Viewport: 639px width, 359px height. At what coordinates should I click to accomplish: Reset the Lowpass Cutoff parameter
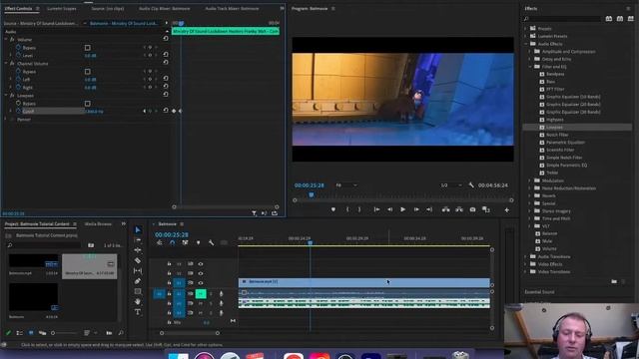(166, 111)
